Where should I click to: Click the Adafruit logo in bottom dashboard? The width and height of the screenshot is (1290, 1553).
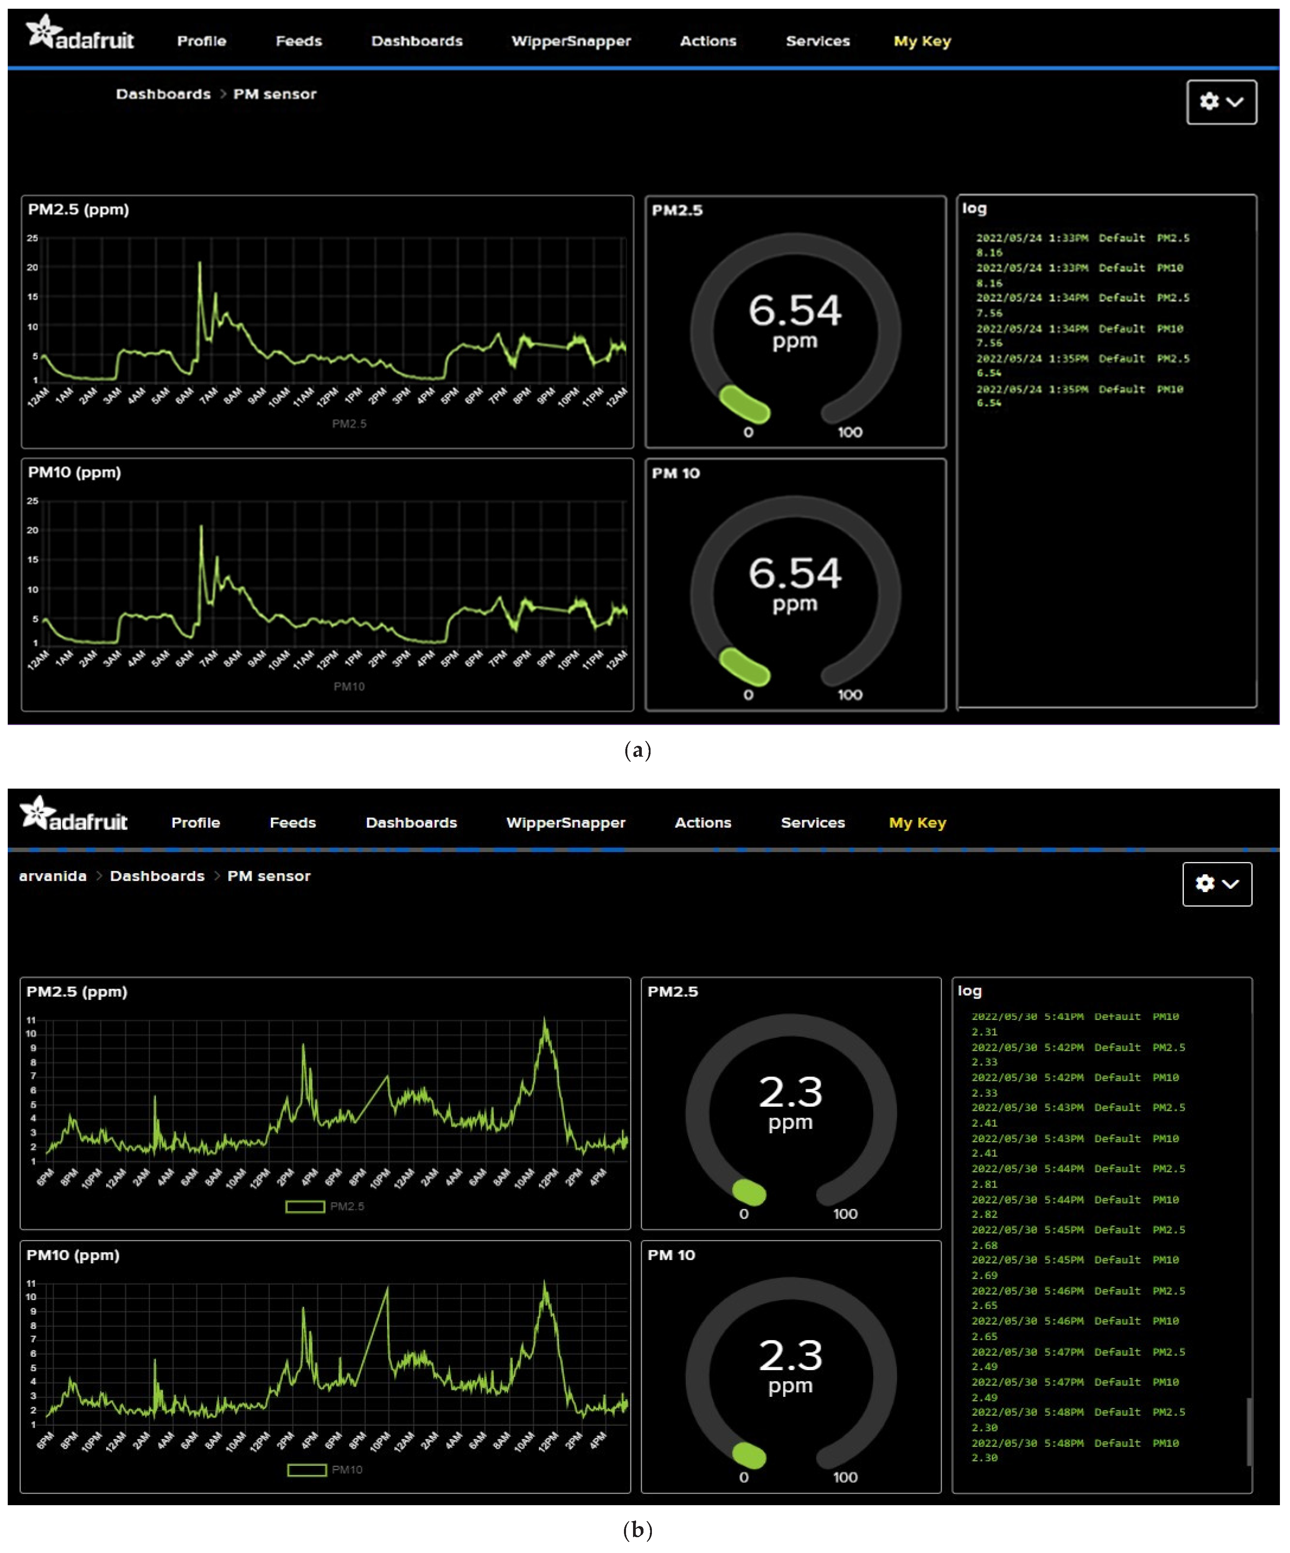pyautogui.click(x=74, y=815)
